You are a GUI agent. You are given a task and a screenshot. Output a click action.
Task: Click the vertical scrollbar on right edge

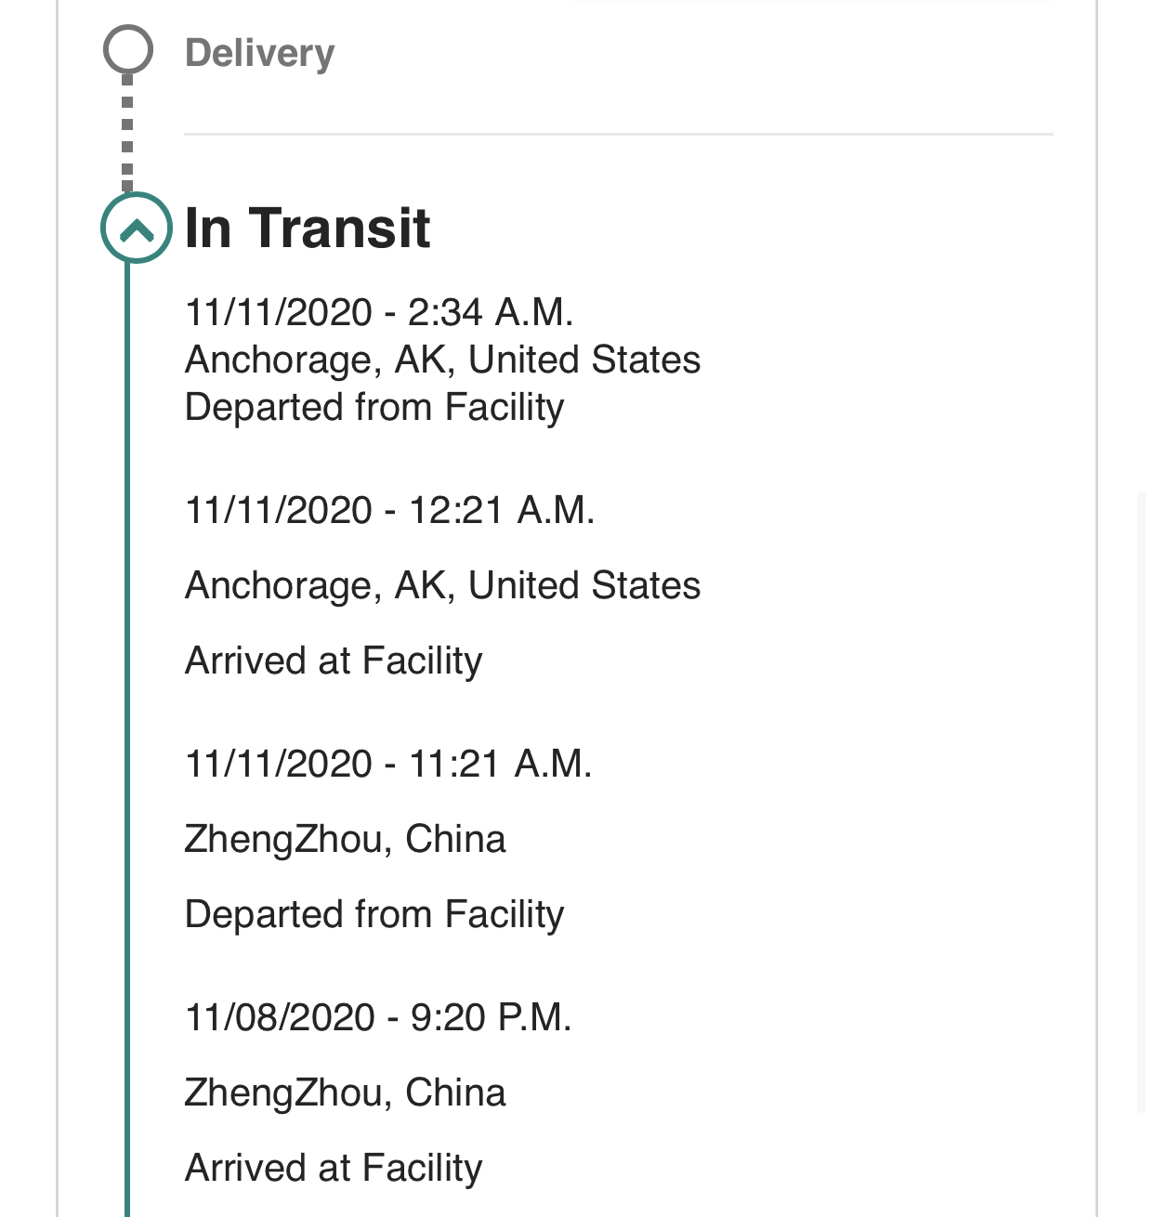(1141, 803)
